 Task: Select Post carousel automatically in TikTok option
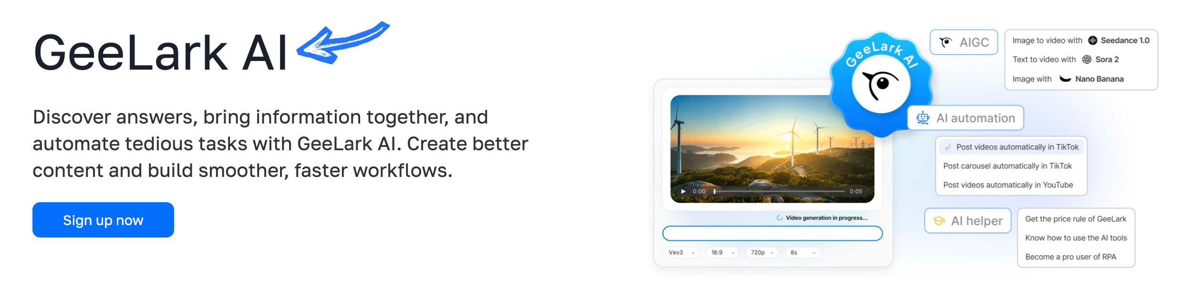pyautogui.click(x=1007, y=166)
